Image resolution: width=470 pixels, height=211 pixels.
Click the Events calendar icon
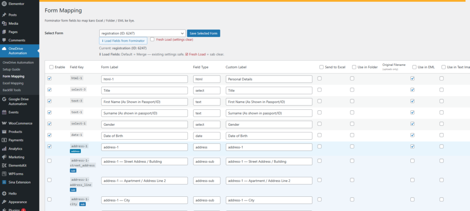pos(4,113)
